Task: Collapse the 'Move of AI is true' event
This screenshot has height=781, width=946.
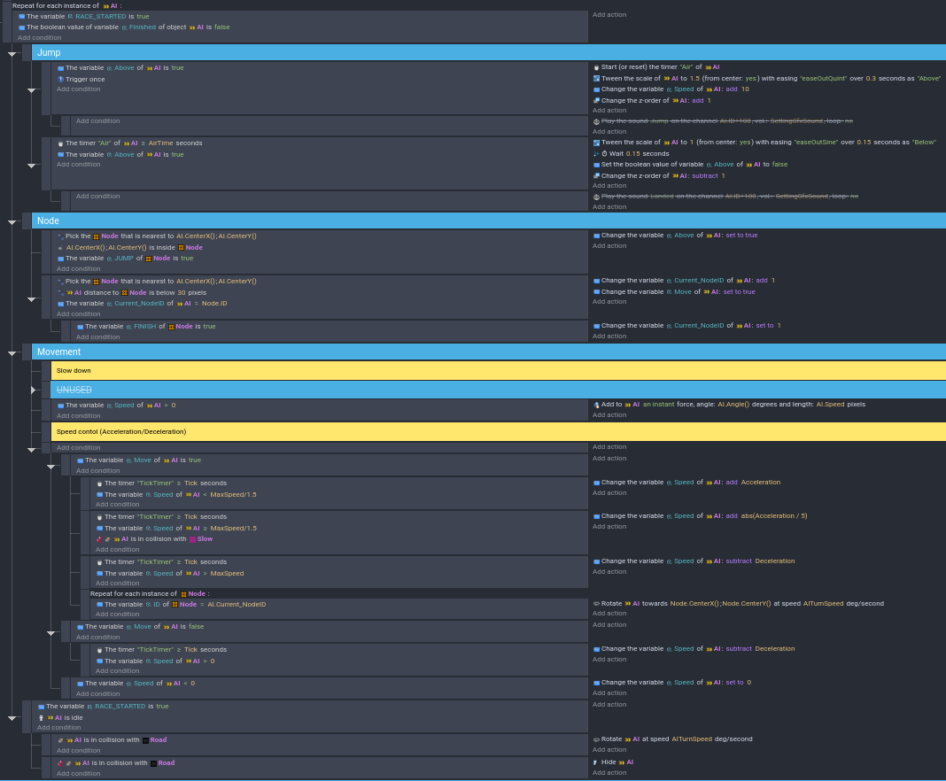Action: pyautogui.click(x=51, y=466)
